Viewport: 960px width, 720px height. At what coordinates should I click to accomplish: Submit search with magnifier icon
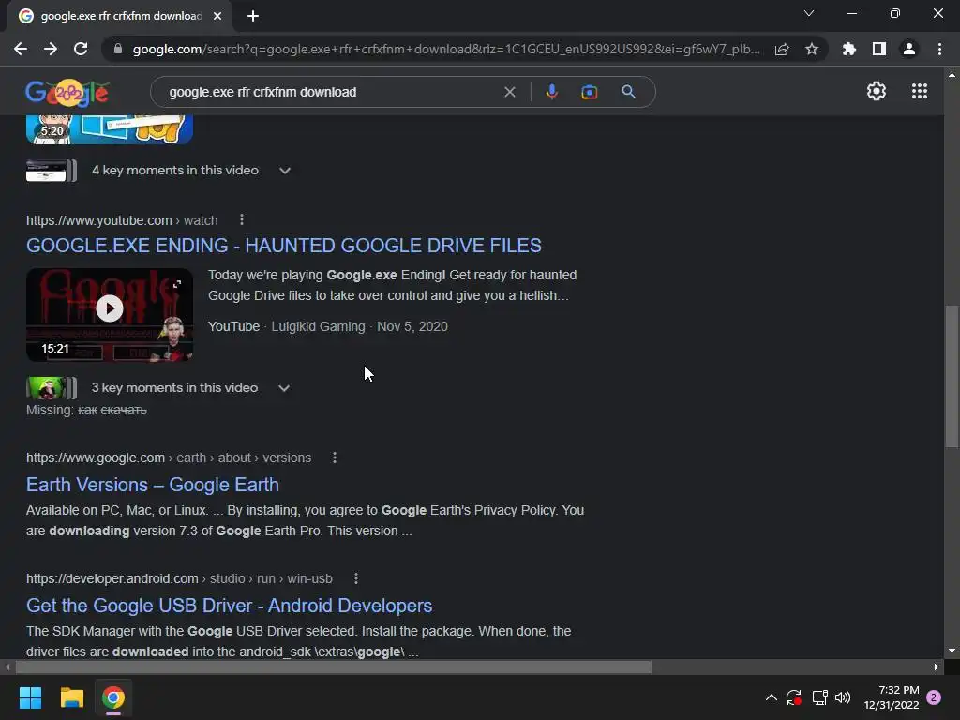click(x=628, y=92)
